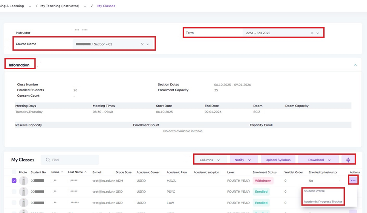Choose Student Profile from actions menu
Viewport: 367px width, 213px height.
pos(314,191)
